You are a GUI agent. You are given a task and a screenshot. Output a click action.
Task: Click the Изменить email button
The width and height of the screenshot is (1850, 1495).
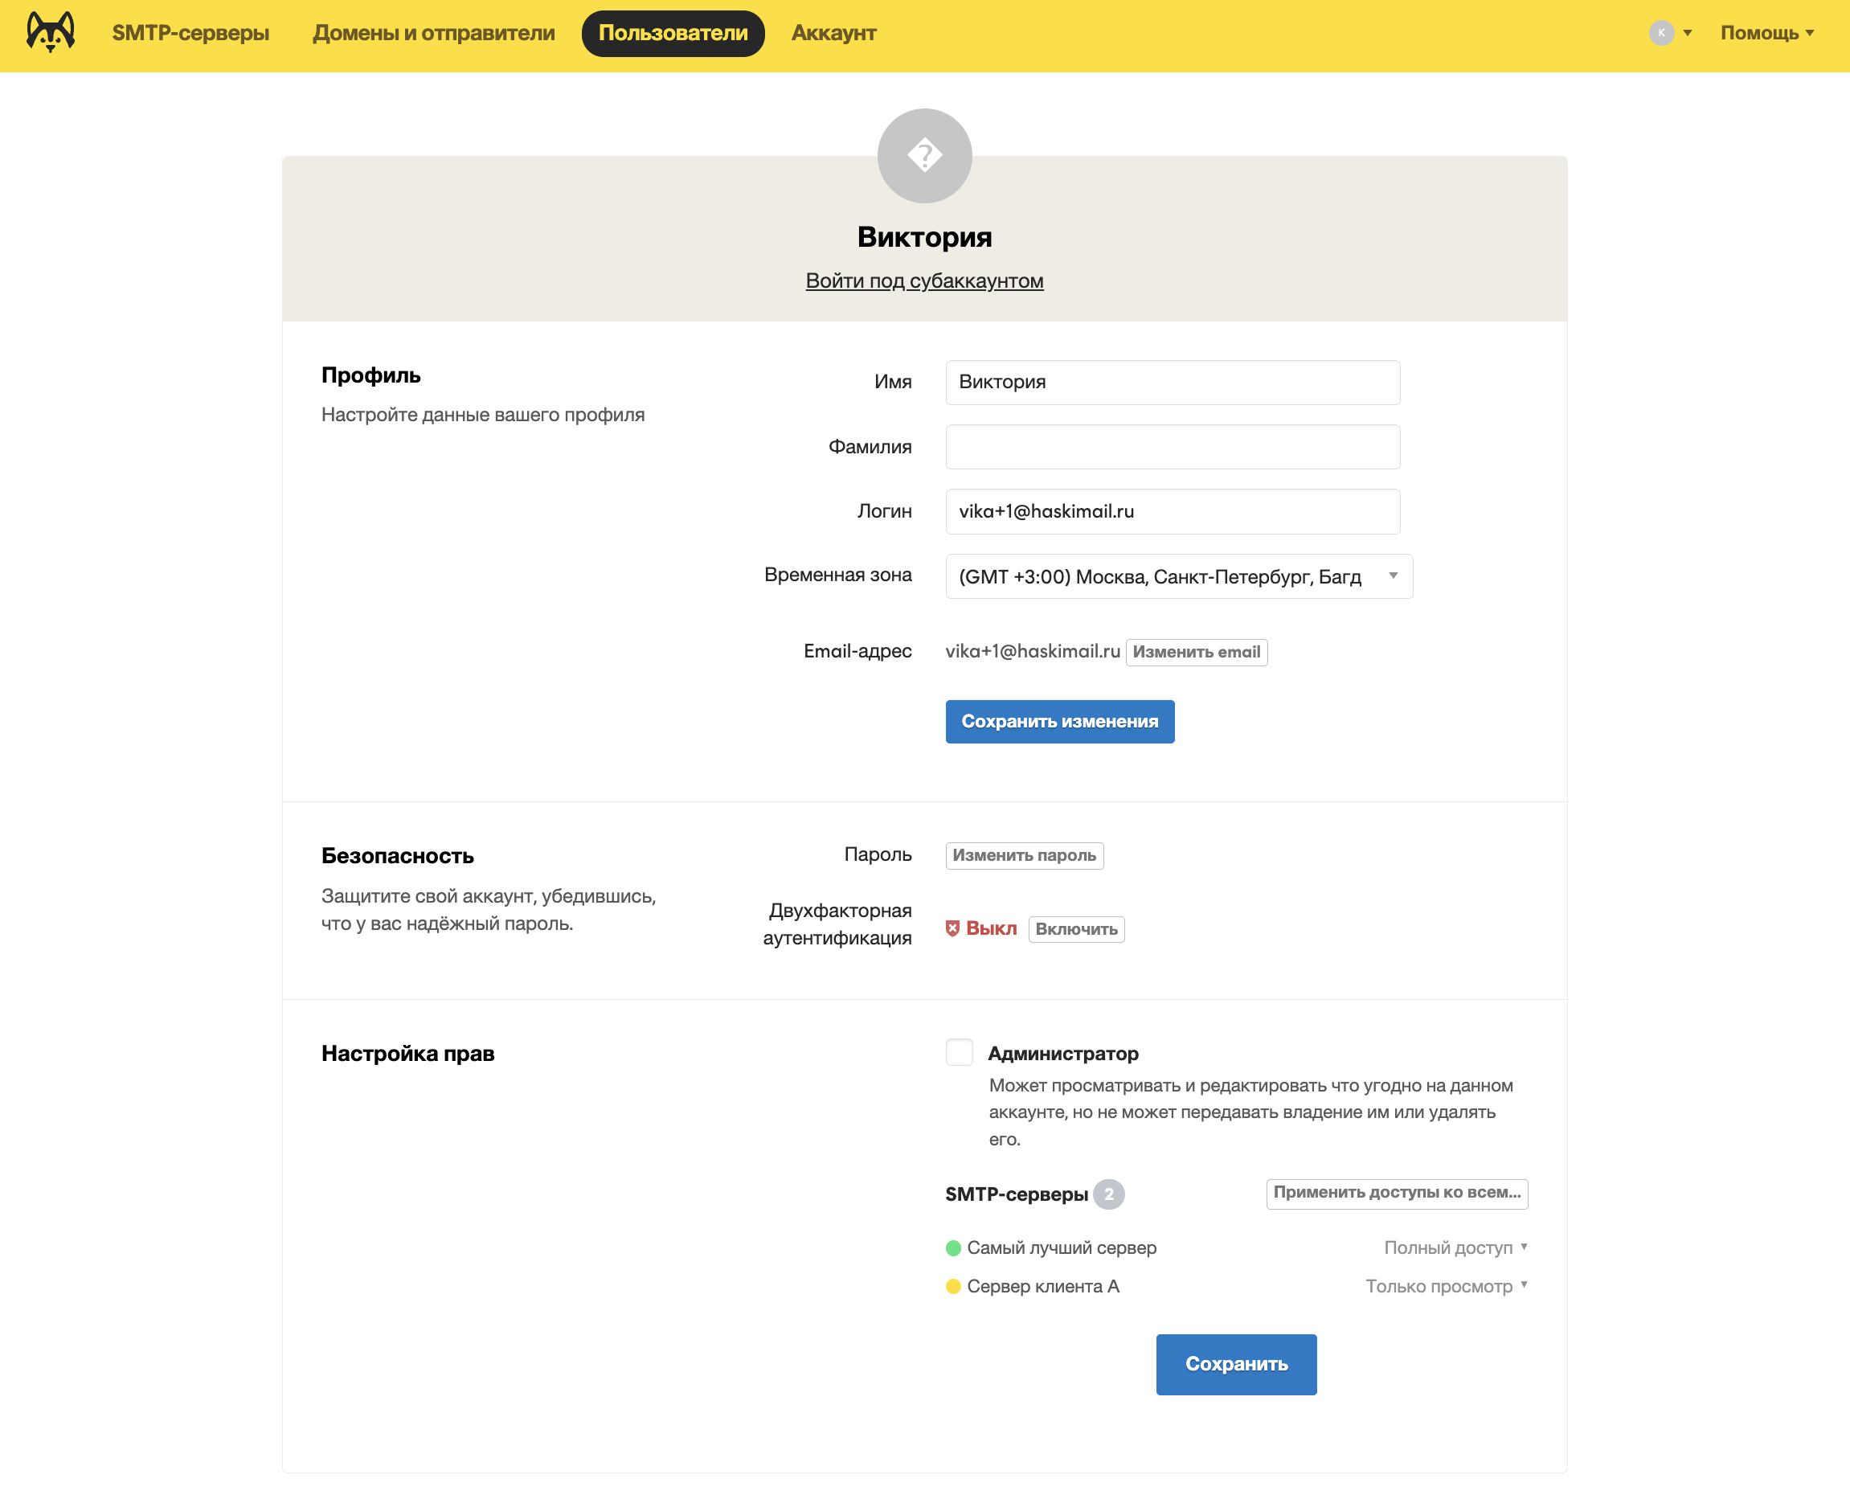point(1196,652)
